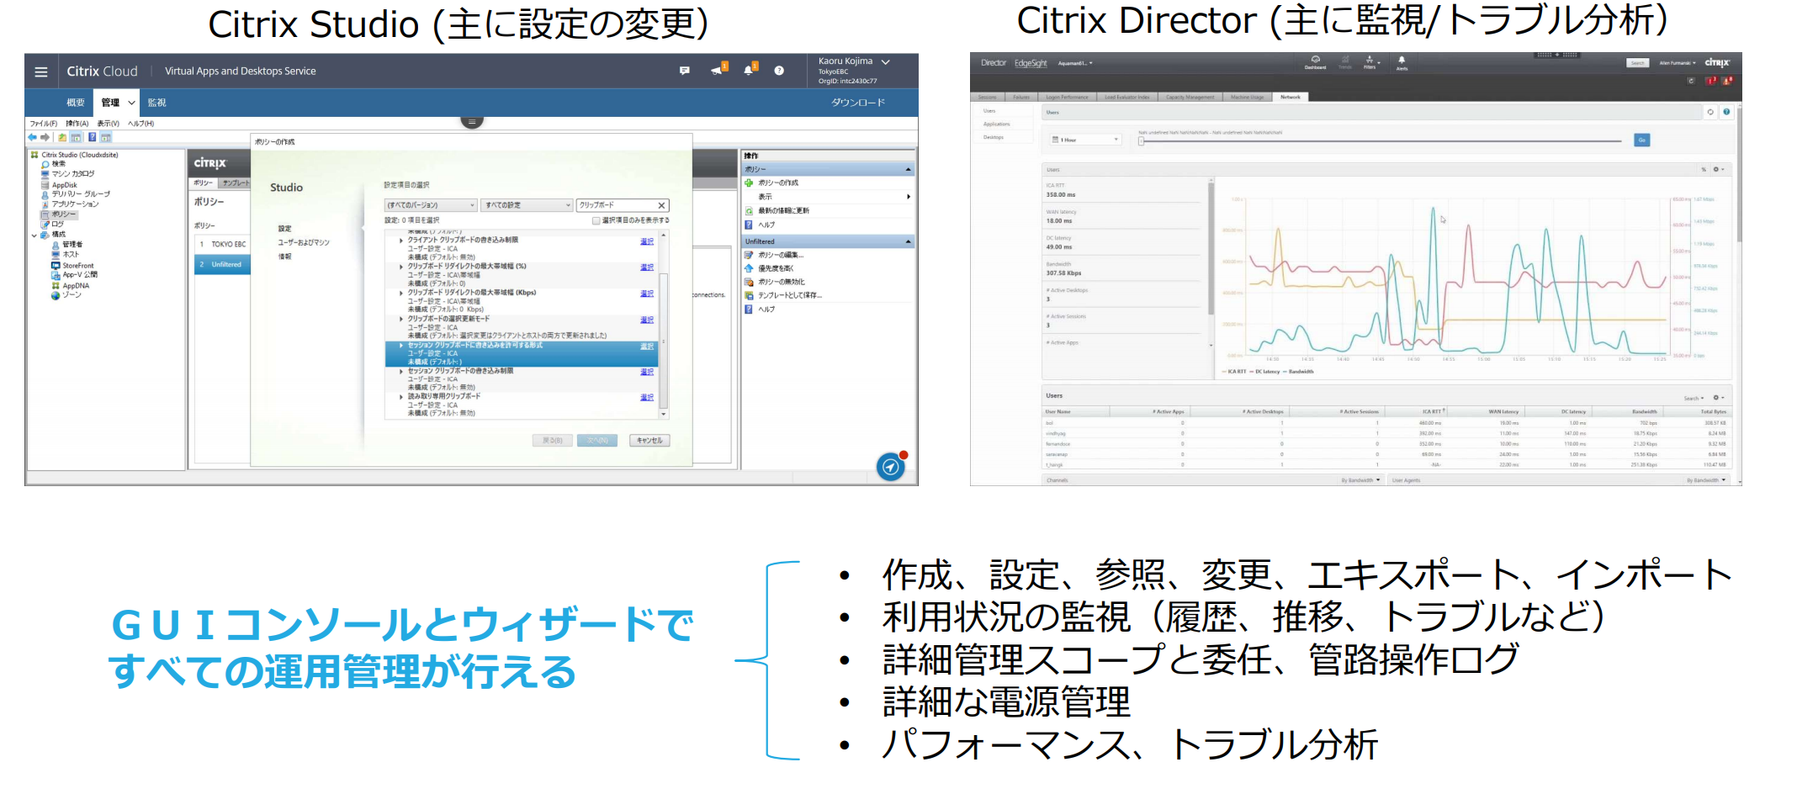
Task: Open the Dashboard icon in Director
Action: [1316, 61]
